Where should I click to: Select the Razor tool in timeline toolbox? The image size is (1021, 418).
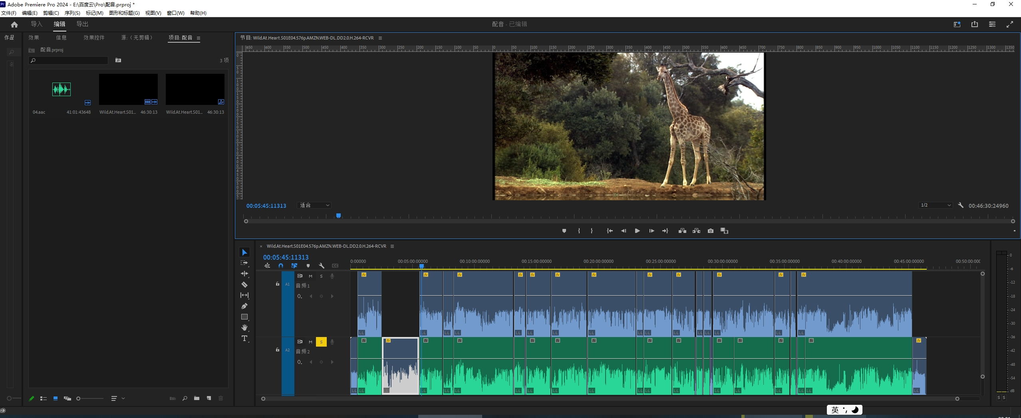click(244, 285)
